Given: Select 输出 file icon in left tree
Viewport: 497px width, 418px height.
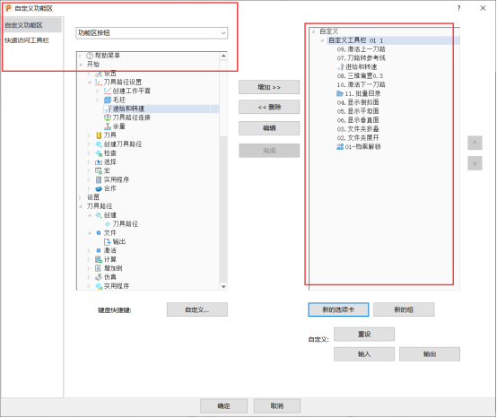Looking at the screenshot, I should [108, 242].
